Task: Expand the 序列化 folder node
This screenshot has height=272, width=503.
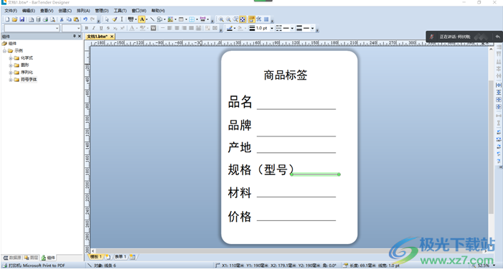Action: coord(11,72)
